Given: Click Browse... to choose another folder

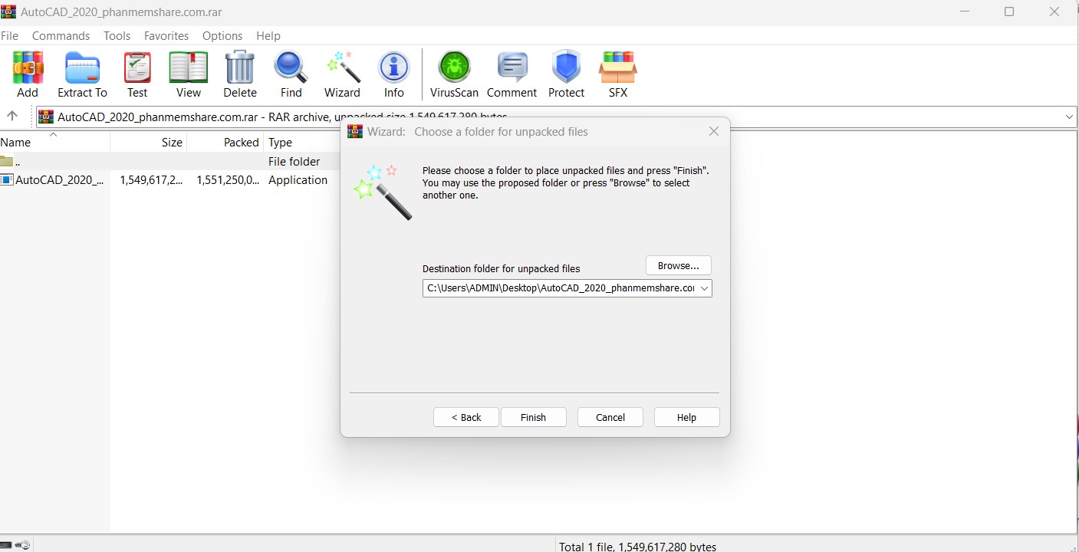Looking at the screenshot, I should 679,265.
